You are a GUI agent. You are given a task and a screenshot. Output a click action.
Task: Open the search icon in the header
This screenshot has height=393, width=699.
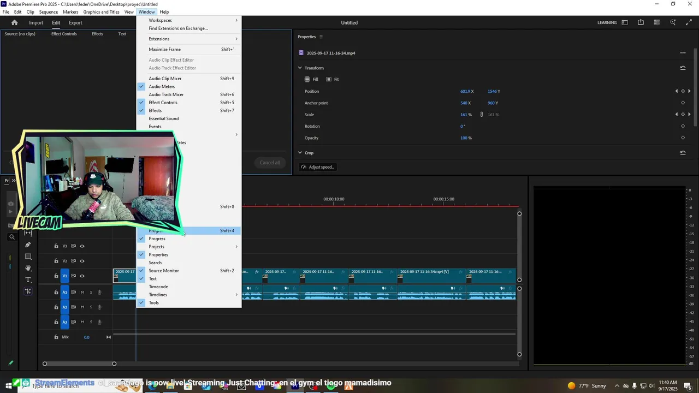673,22
